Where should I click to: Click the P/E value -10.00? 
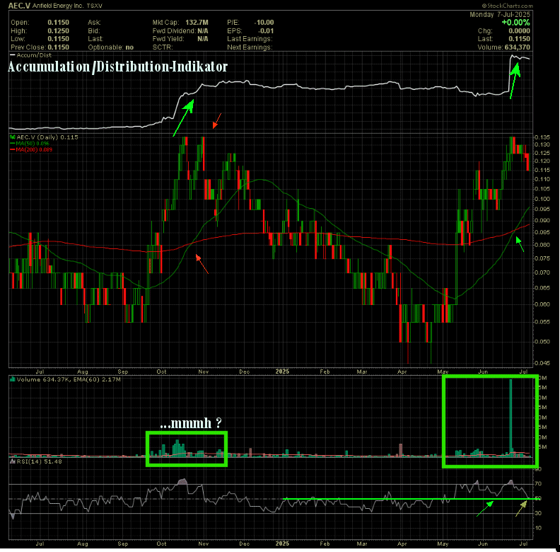264,23
